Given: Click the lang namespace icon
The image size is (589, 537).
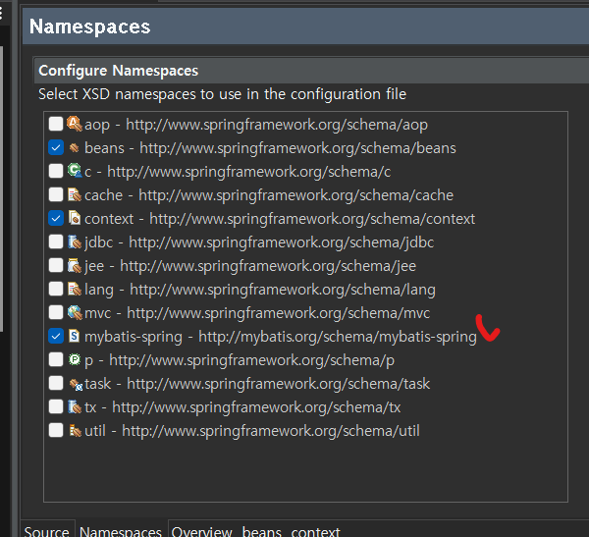Looking at the screenshot, I should [x=75, y=289].
